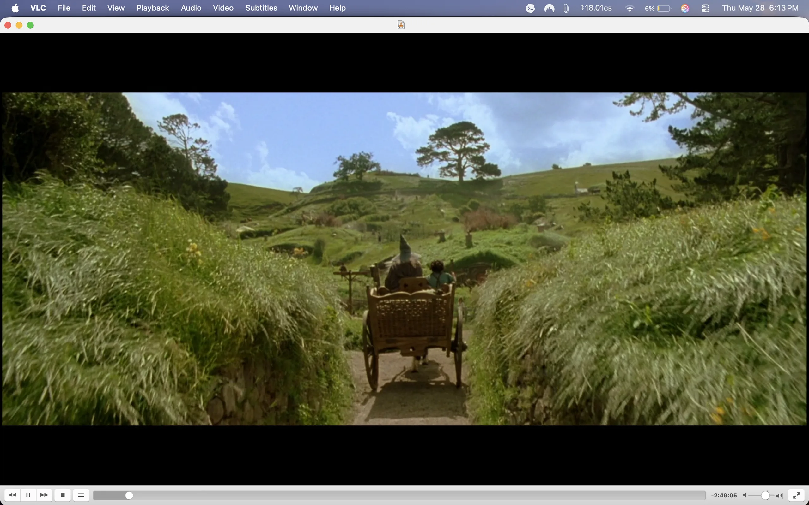Viewport: 809px width, 505px height.
Task: Open the VLC application menu
Action: [x=38, y=8]
